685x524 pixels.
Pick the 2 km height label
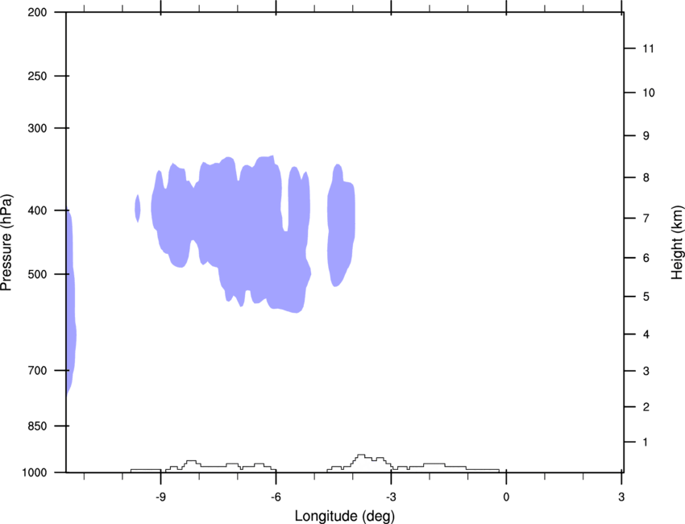[x=646, y=407]
